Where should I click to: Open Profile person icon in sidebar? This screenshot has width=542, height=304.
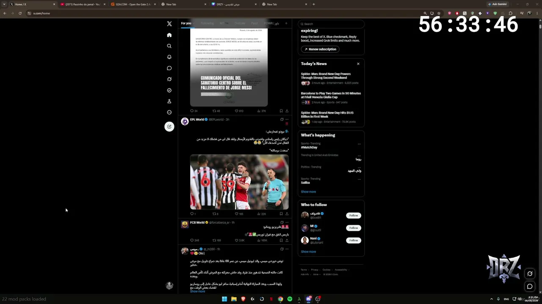coord(169,101)
